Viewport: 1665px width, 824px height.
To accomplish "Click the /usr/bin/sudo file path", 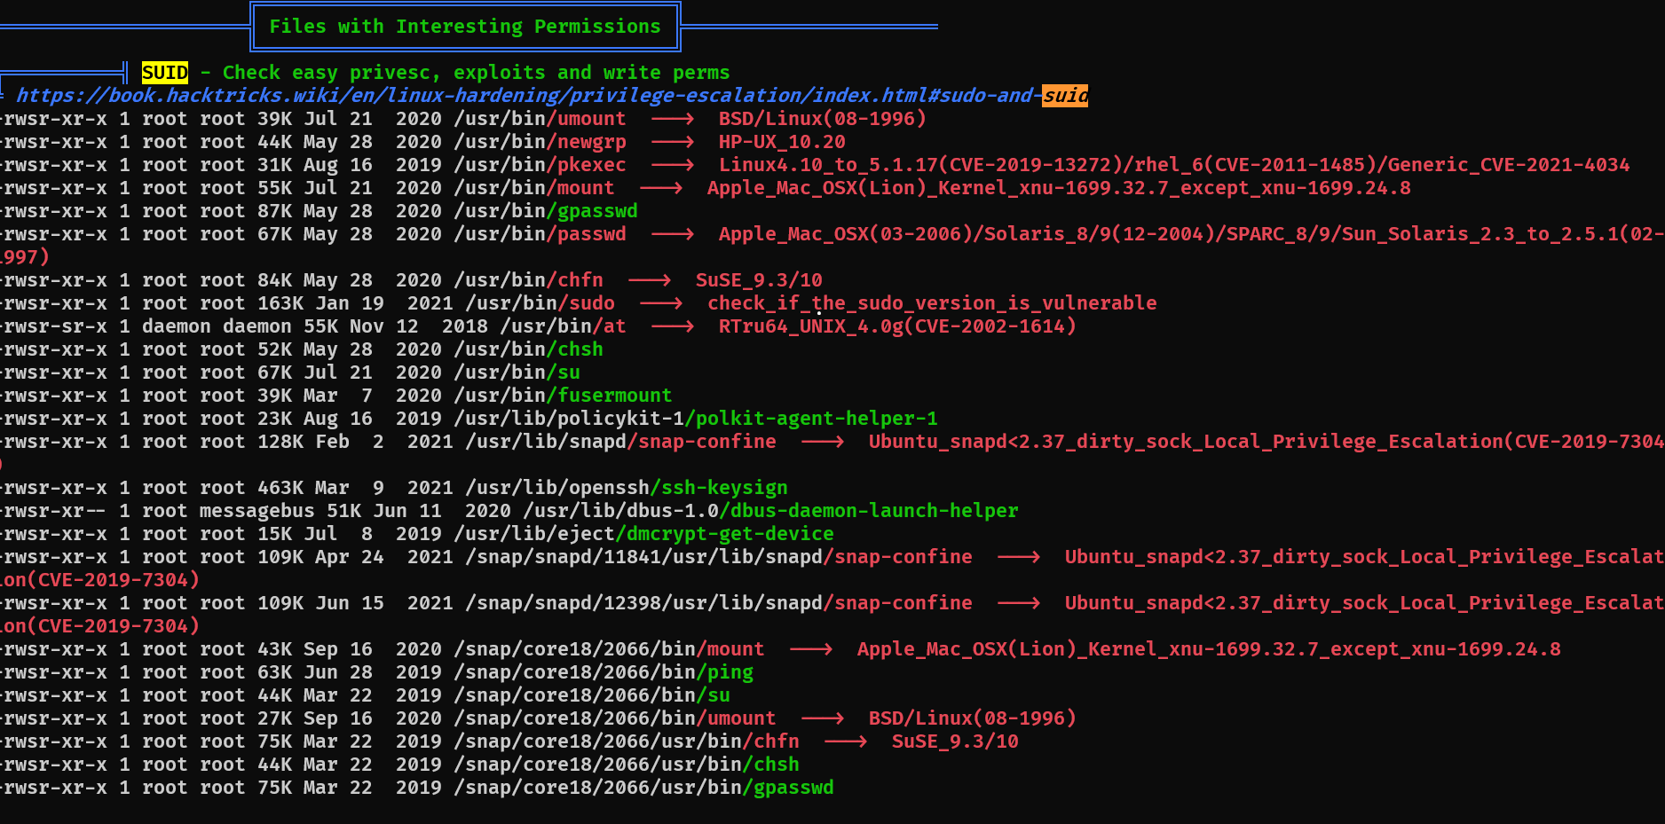I will [x=540, y=303].
